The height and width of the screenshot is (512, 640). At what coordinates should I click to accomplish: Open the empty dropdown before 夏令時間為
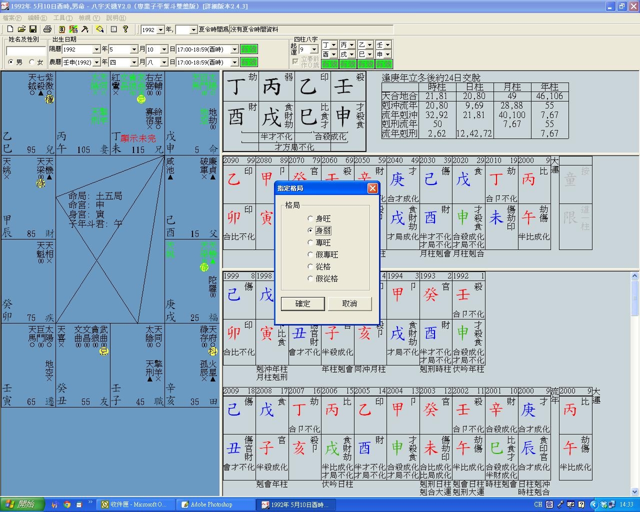pyautogui.click(x=193, y=30)
